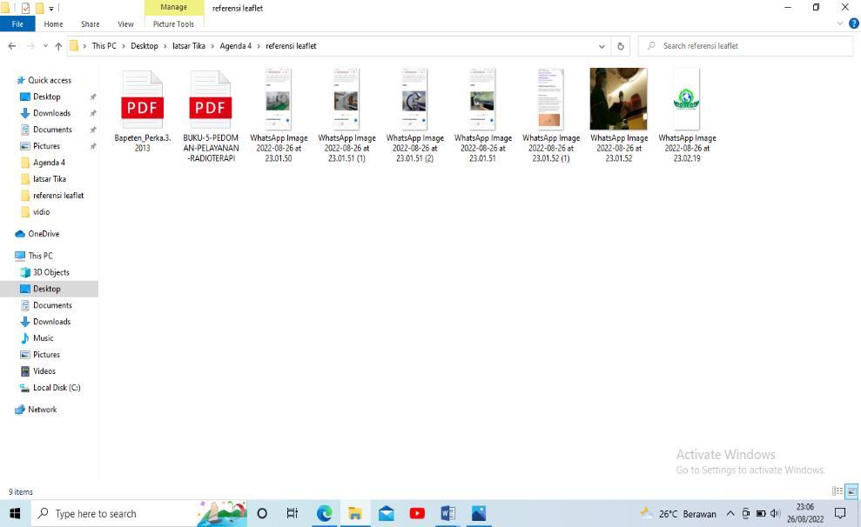Open pinned Downloads under Quick access
The height and width of the screenshot is (527, 861).
[x=51, y=113]
